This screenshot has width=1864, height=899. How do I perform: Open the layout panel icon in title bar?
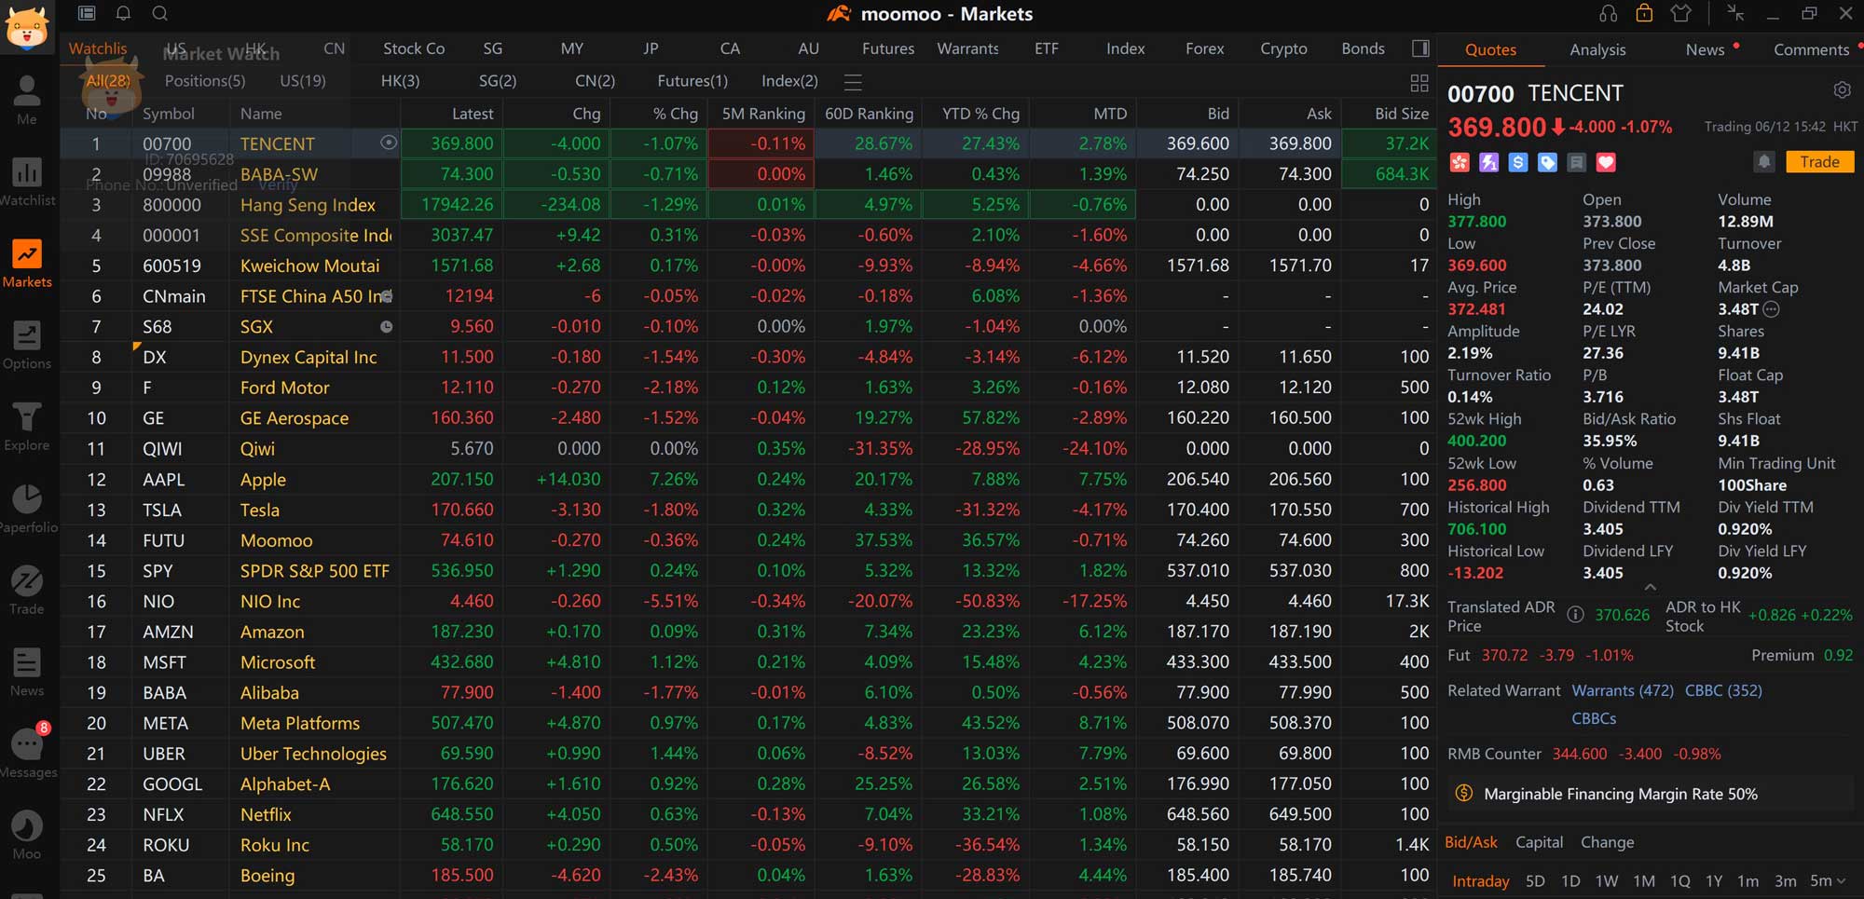pos(87,13)
